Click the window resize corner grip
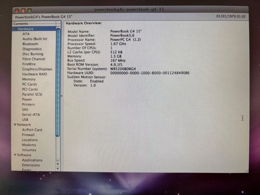 coord(246,171)
